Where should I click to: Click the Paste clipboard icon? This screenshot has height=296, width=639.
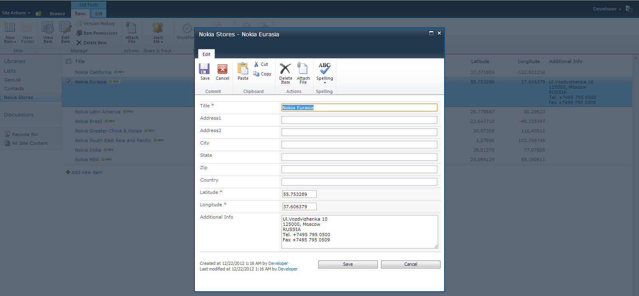243,72
